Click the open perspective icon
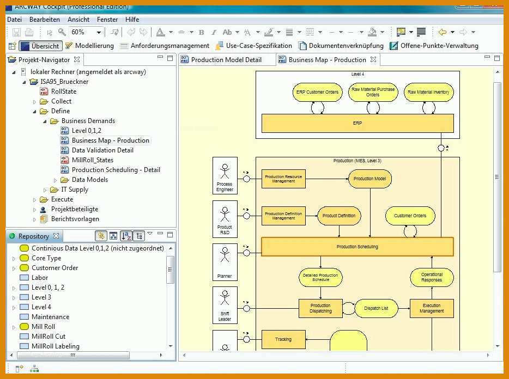The height and width of the screenshot is (379, 509). 13,46
